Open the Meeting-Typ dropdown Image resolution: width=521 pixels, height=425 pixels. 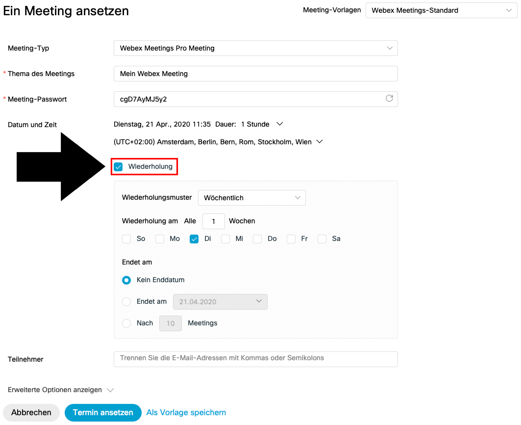(x=255, y=48)
